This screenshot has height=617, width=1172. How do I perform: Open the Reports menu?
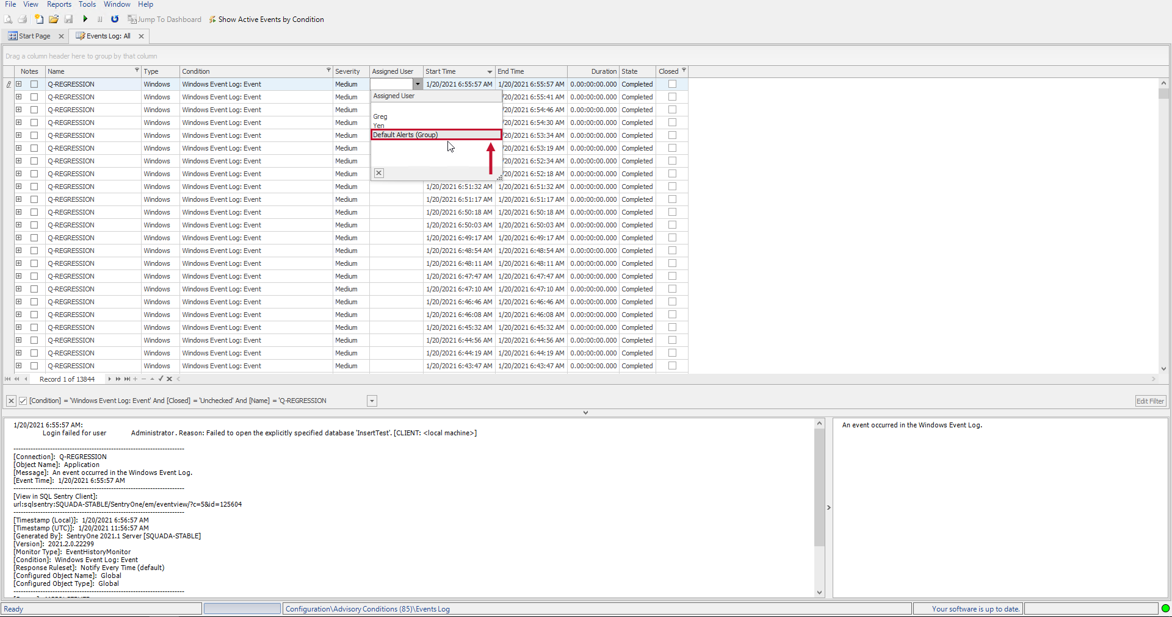coord(59,4)
